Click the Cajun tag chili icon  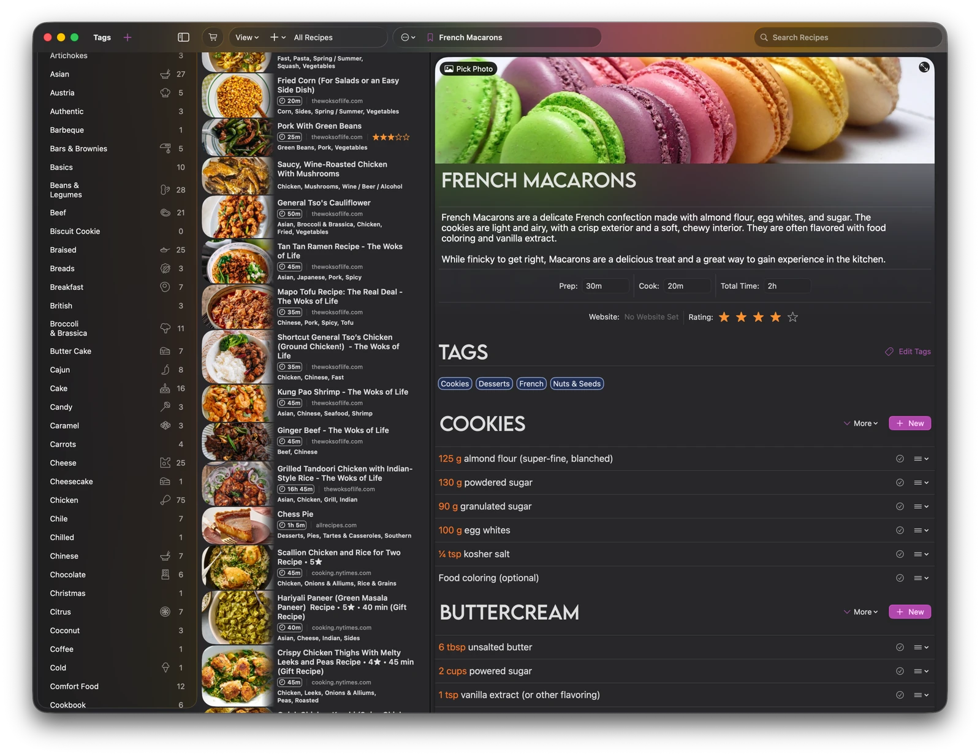[165, 370]
